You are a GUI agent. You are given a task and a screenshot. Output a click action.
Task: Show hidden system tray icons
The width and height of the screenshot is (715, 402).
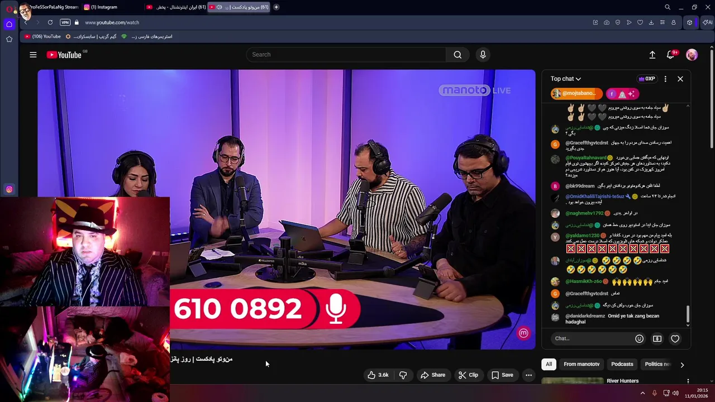point(642,393)
